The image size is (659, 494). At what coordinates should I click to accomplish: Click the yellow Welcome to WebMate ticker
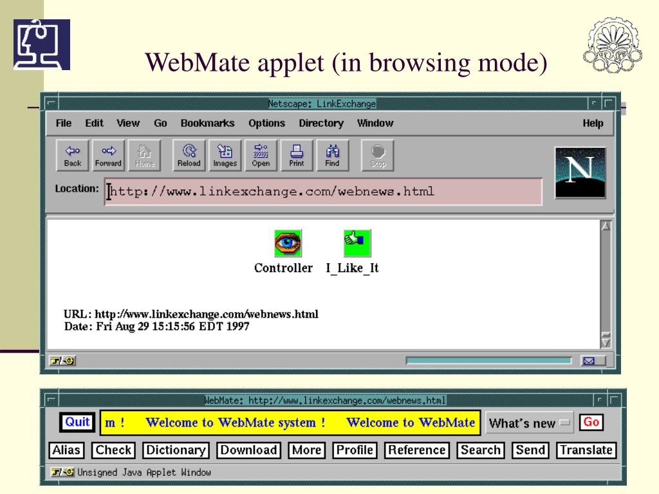click(290, 423)
